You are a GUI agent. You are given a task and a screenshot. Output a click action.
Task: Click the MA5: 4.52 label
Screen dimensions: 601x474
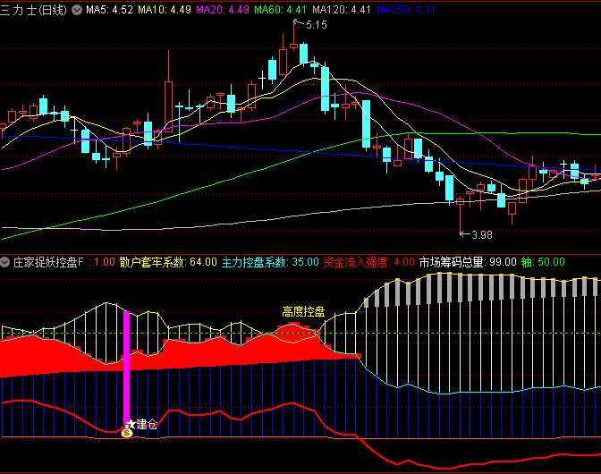point(109,10)
